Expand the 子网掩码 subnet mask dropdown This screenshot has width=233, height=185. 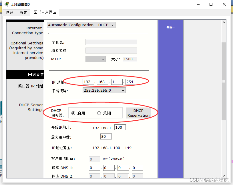104,91
